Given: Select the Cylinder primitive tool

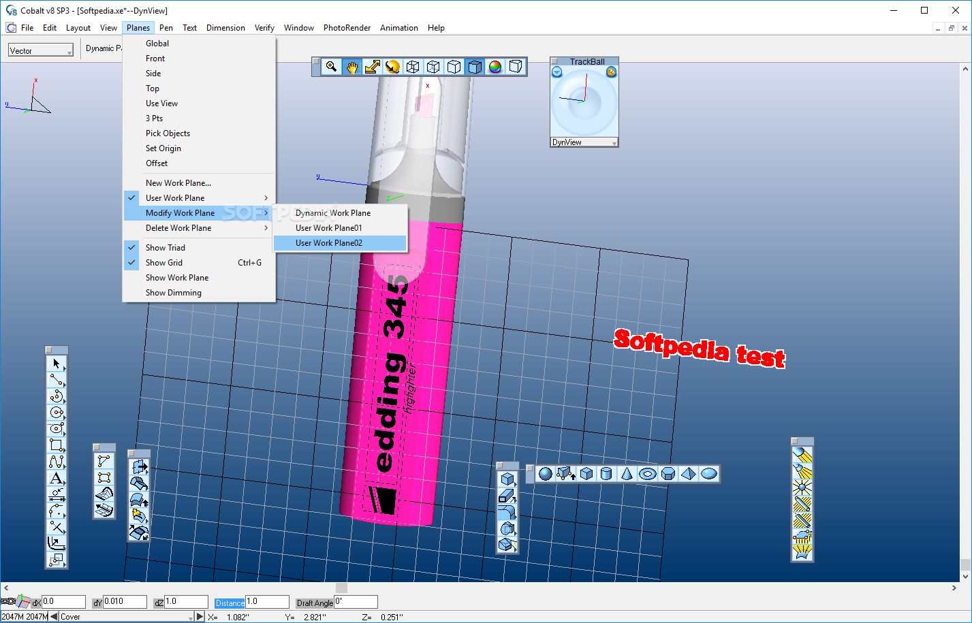Looking at the screenshot, I should coord(606,474).
